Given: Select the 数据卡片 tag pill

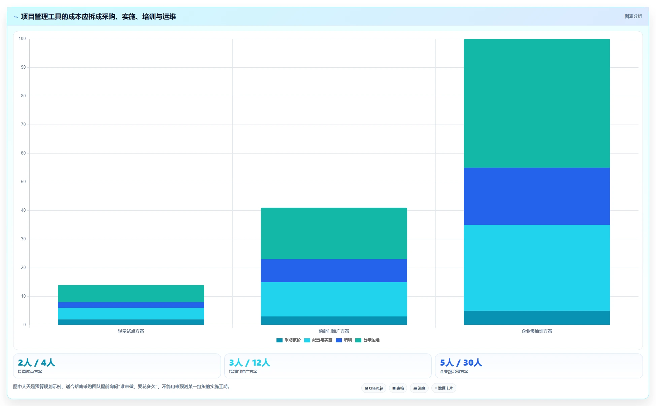Looking at the screenshot, I should (444, 388).
